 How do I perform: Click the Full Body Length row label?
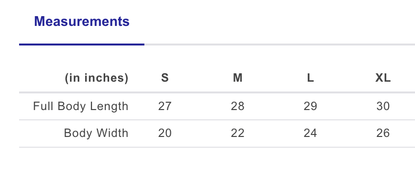[x=81, y=107]
